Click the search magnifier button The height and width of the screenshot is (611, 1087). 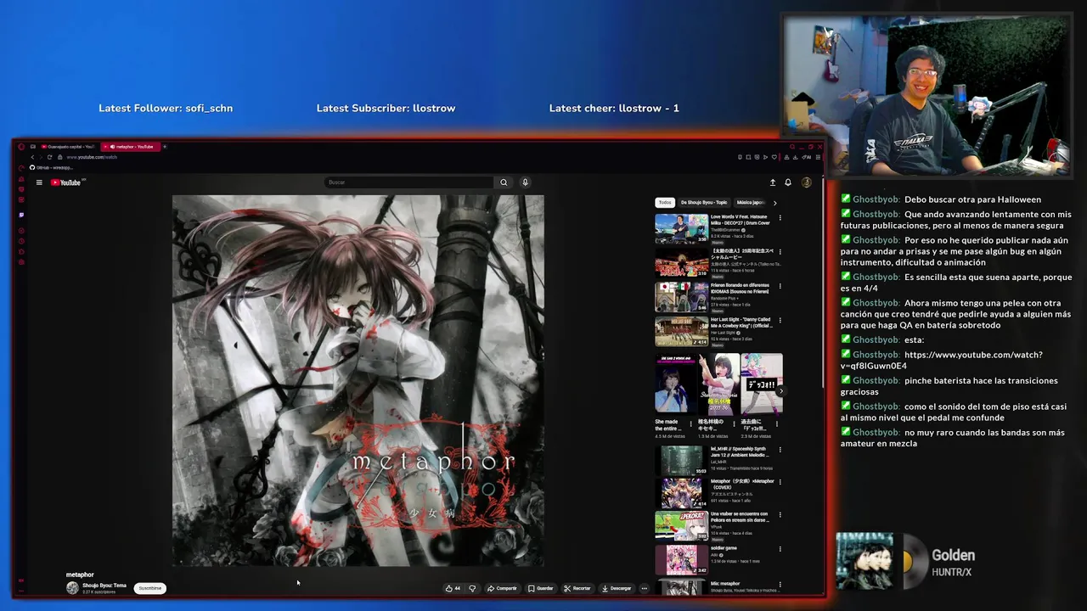point(504,182)
